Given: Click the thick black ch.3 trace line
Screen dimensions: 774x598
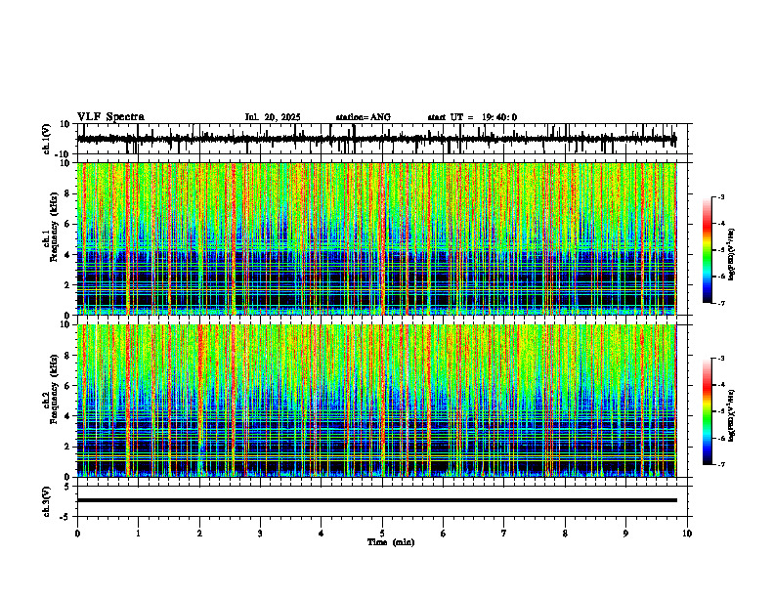Looking at the screenshot, I should click(x=376, y=500).
